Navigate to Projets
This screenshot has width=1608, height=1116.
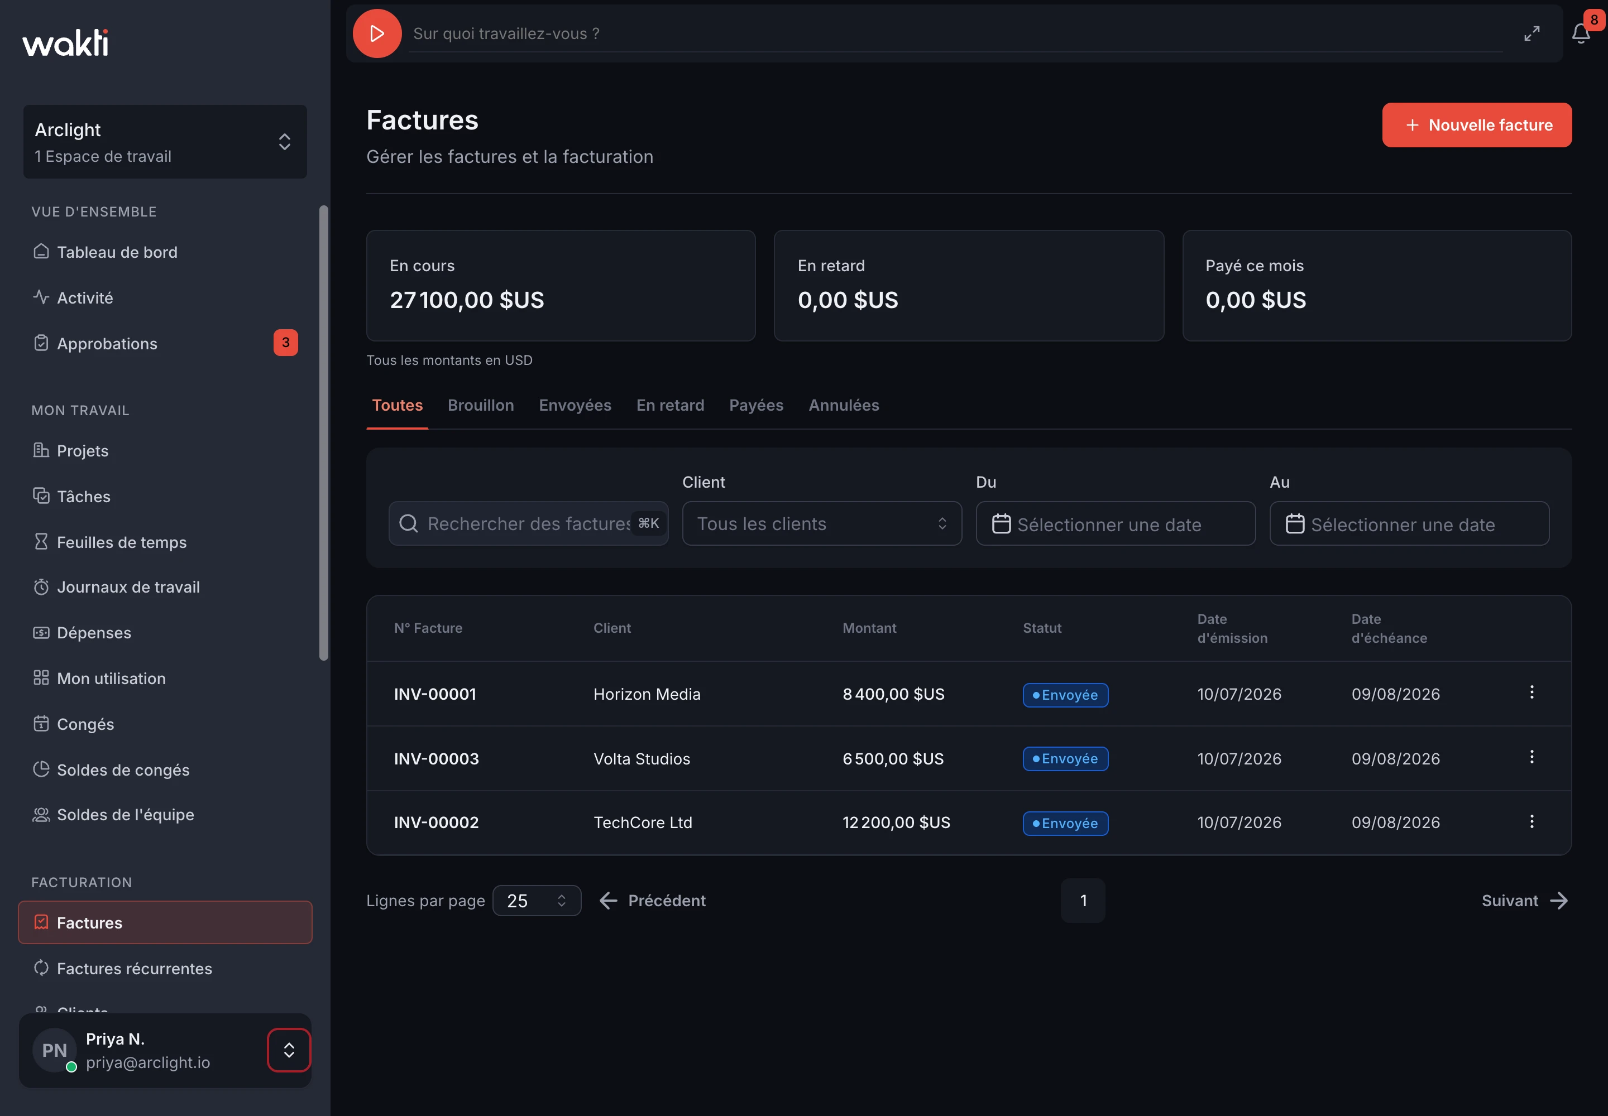165,451
